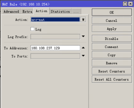The image size is (134, 108).
Task: Switch to the Advanced tab
Action: click(11, 11)
